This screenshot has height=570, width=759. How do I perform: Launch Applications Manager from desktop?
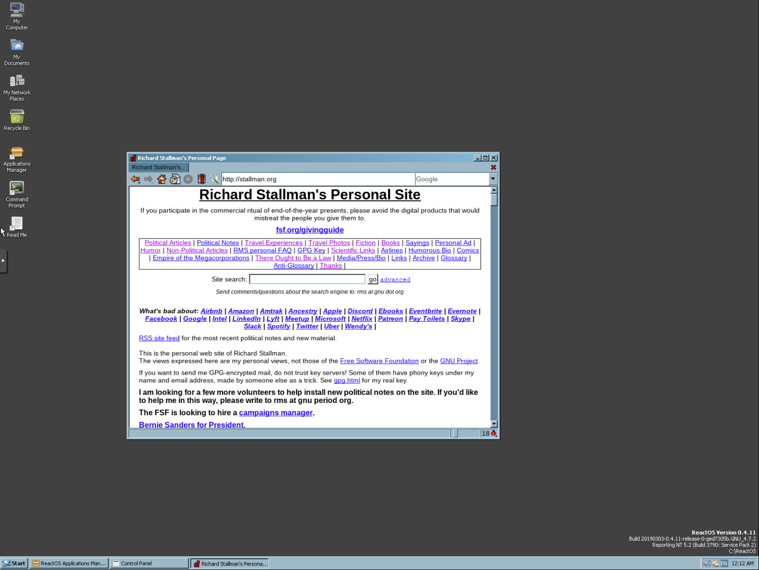(x=17, y=159)
